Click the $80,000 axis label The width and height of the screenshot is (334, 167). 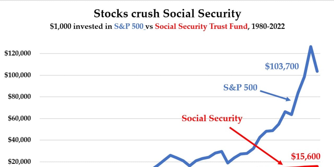[19, 97]
